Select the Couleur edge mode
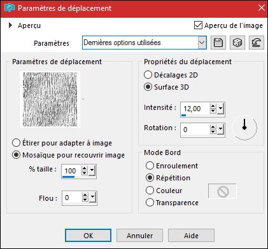 tap(150, 190)
